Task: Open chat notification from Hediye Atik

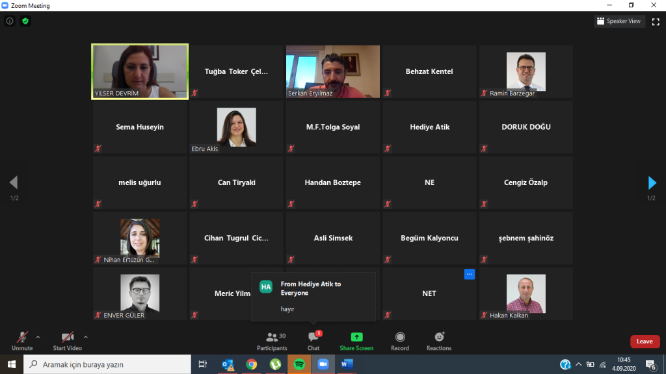Action: pyautogui.click(x=313, y=296)
